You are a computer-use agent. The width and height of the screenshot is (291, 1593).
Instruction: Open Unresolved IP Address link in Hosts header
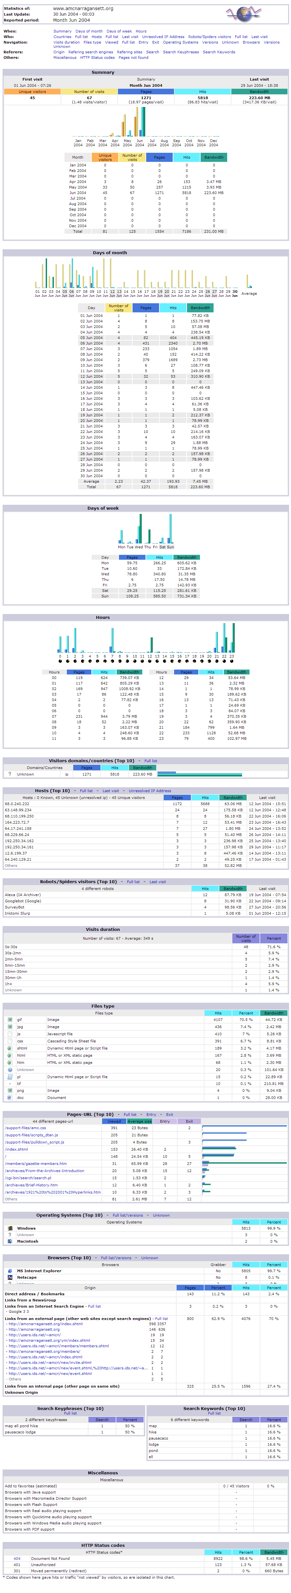coord(150,790)
